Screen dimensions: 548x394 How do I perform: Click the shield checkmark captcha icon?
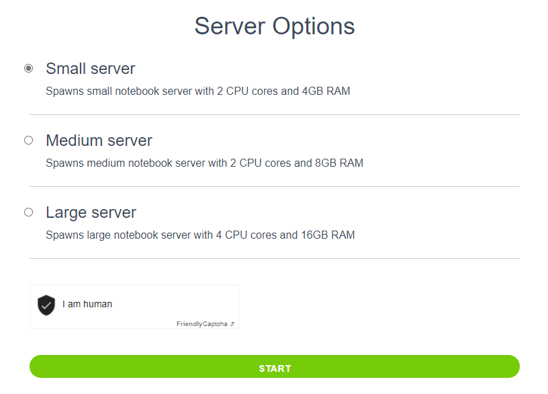coord(46,305)
